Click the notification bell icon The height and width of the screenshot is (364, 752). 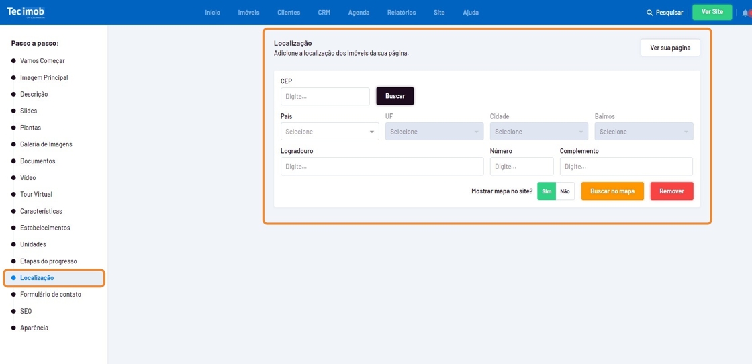click(745, 13)
